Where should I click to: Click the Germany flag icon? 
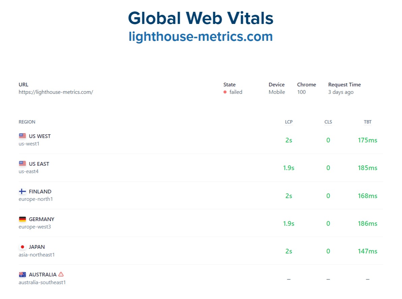(x=23, y=219)
